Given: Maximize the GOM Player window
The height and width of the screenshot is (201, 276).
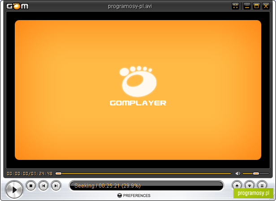Looking at the screenshot, I should click(256, 6).
